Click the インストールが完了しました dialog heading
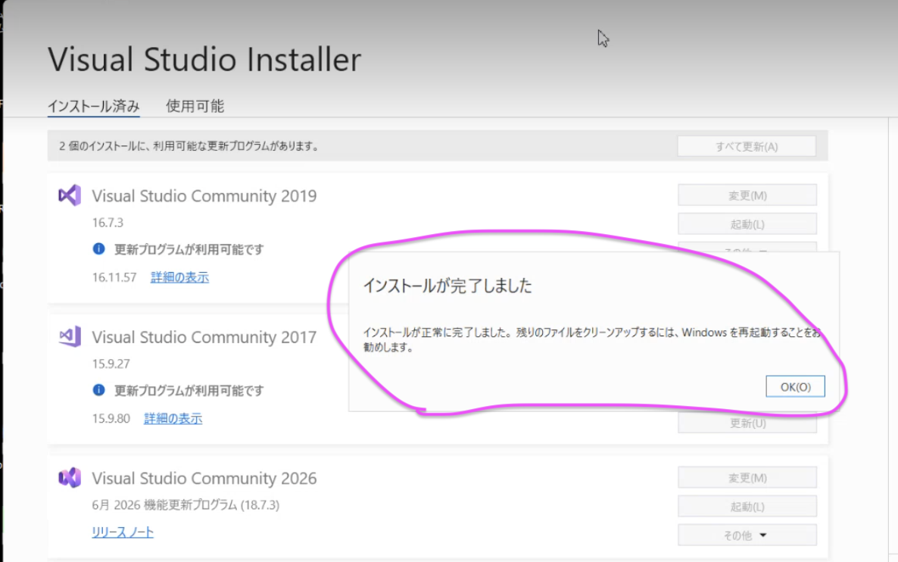898x562 pixels. 447,286
